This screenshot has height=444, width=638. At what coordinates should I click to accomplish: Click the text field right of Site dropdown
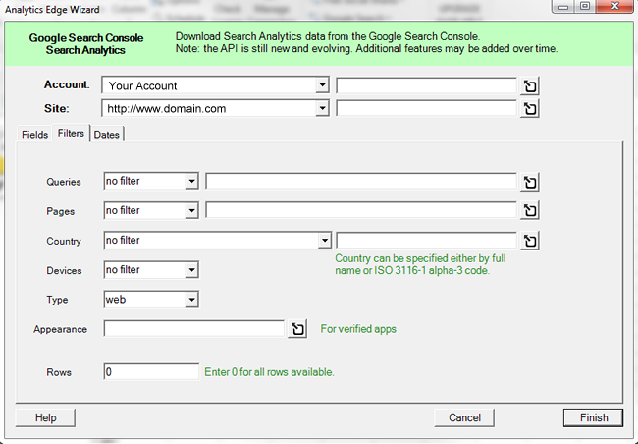coord(426,108)
